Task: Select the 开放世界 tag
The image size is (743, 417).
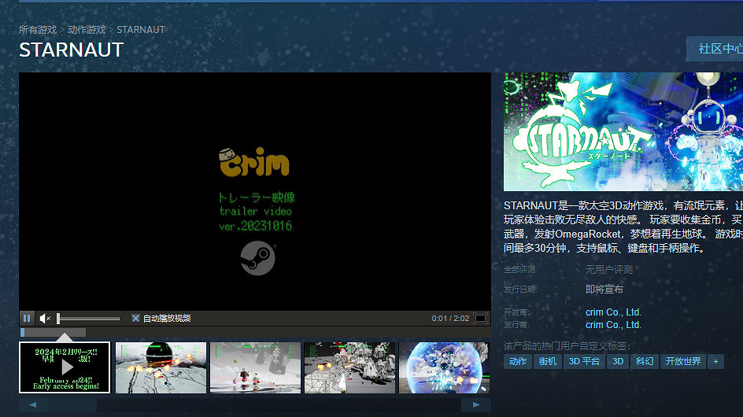Action: (682, 361)
